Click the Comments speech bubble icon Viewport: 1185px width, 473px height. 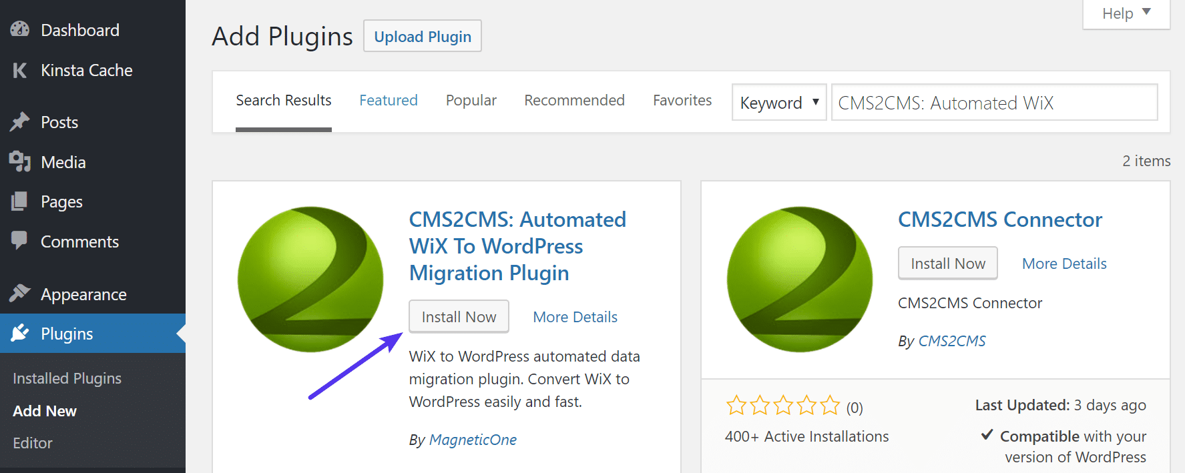pos(19,240)
